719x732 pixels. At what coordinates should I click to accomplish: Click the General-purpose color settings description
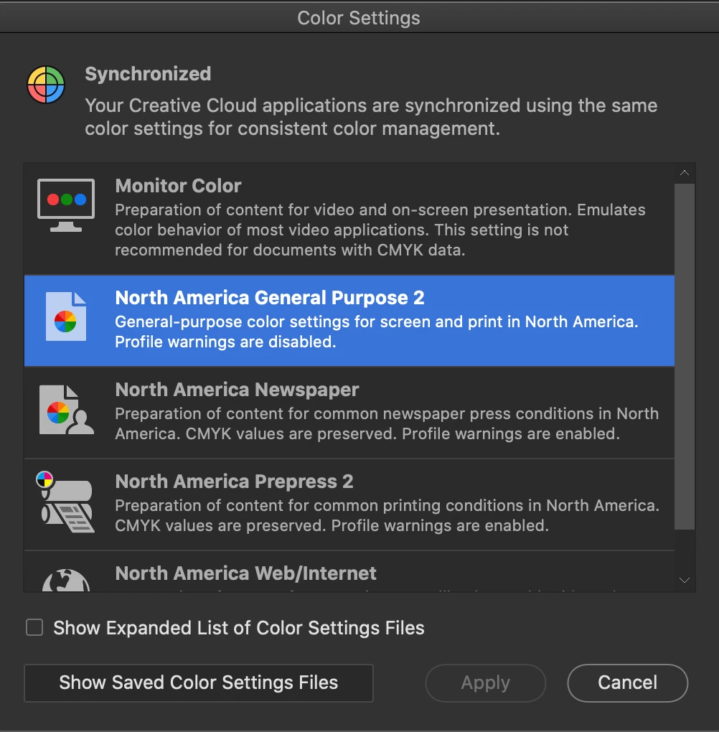pyautogui.click(x=377, y=332)
